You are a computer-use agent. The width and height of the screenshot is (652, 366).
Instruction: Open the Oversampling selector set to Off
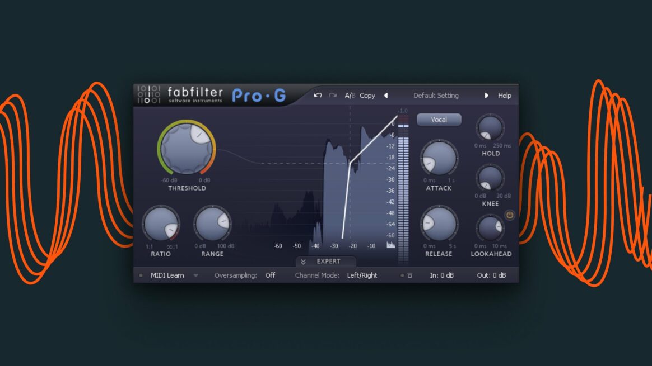[270, 275]
